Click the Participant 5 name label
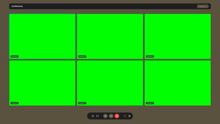 tap(82, 103)
